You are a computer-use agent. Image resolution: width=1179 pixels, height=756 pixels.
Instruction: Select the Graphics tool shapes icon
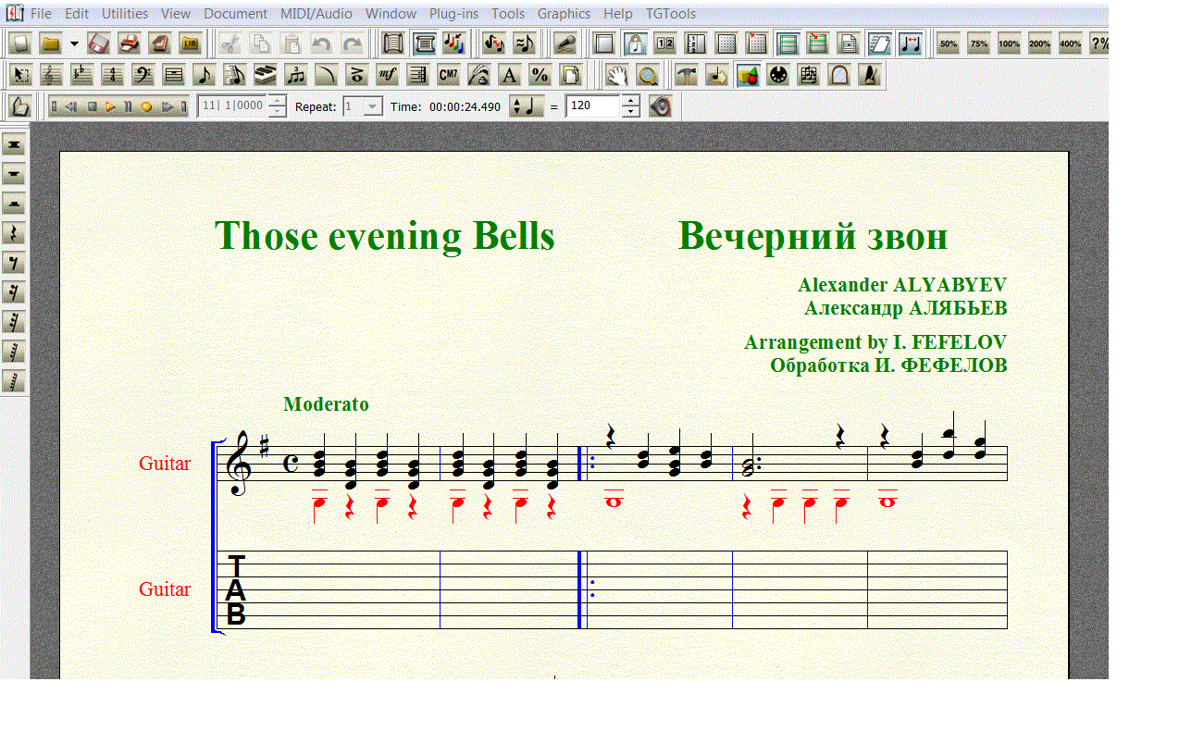[748, 76]
